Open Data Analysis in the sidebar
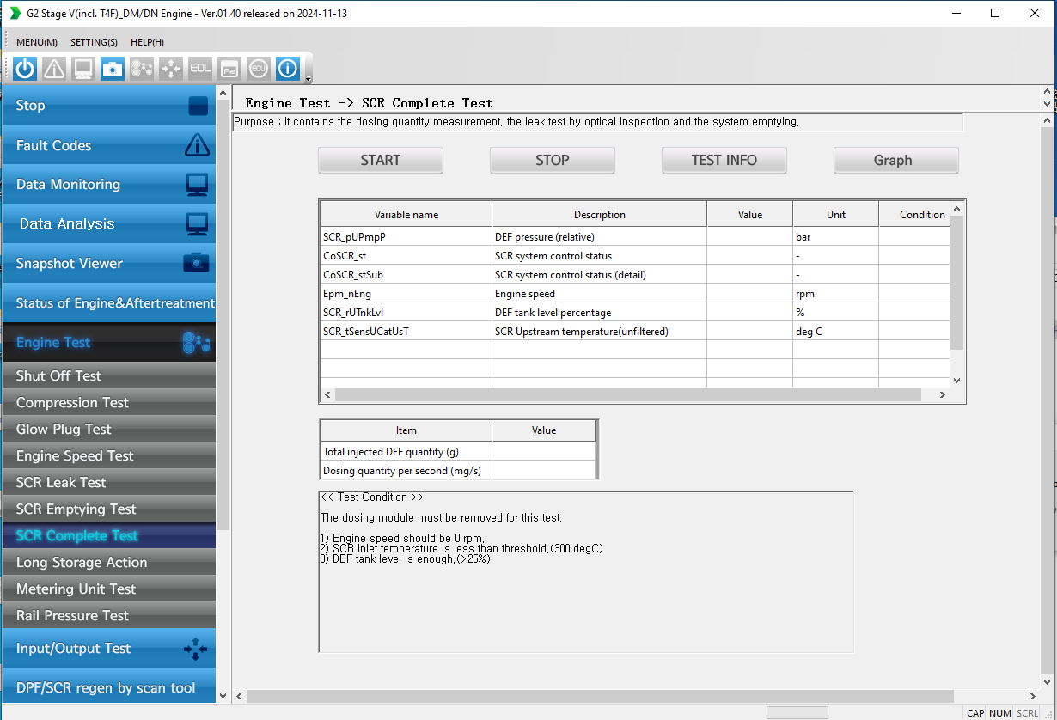Screen dimensions: 1057x720 pyautogui.click(x=108, y=224)
